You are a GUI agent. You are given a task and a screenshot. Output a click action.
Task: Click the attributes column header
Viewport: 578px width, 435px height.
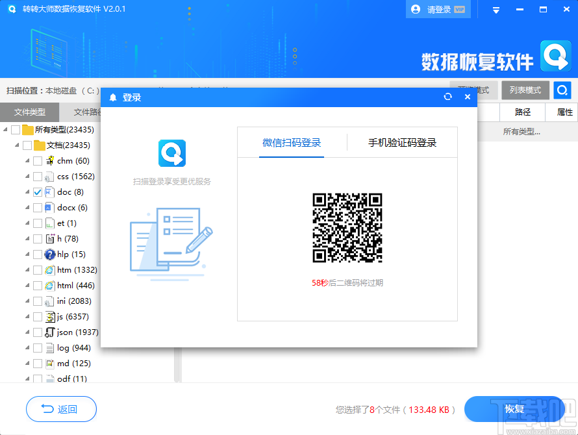[x=564, y=112]
